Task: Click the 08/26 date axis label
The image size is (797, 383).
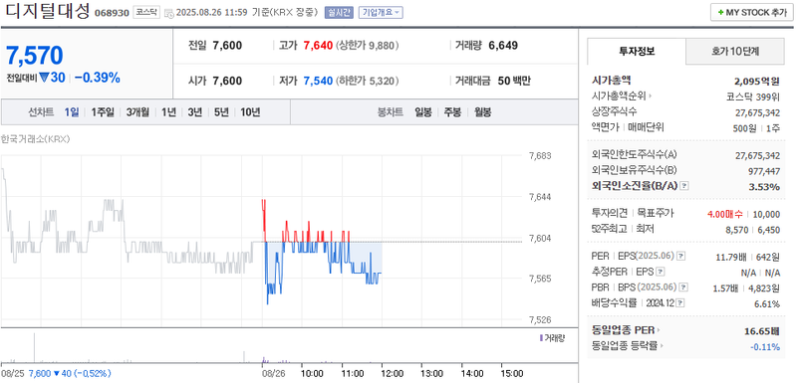Action: 275,374
